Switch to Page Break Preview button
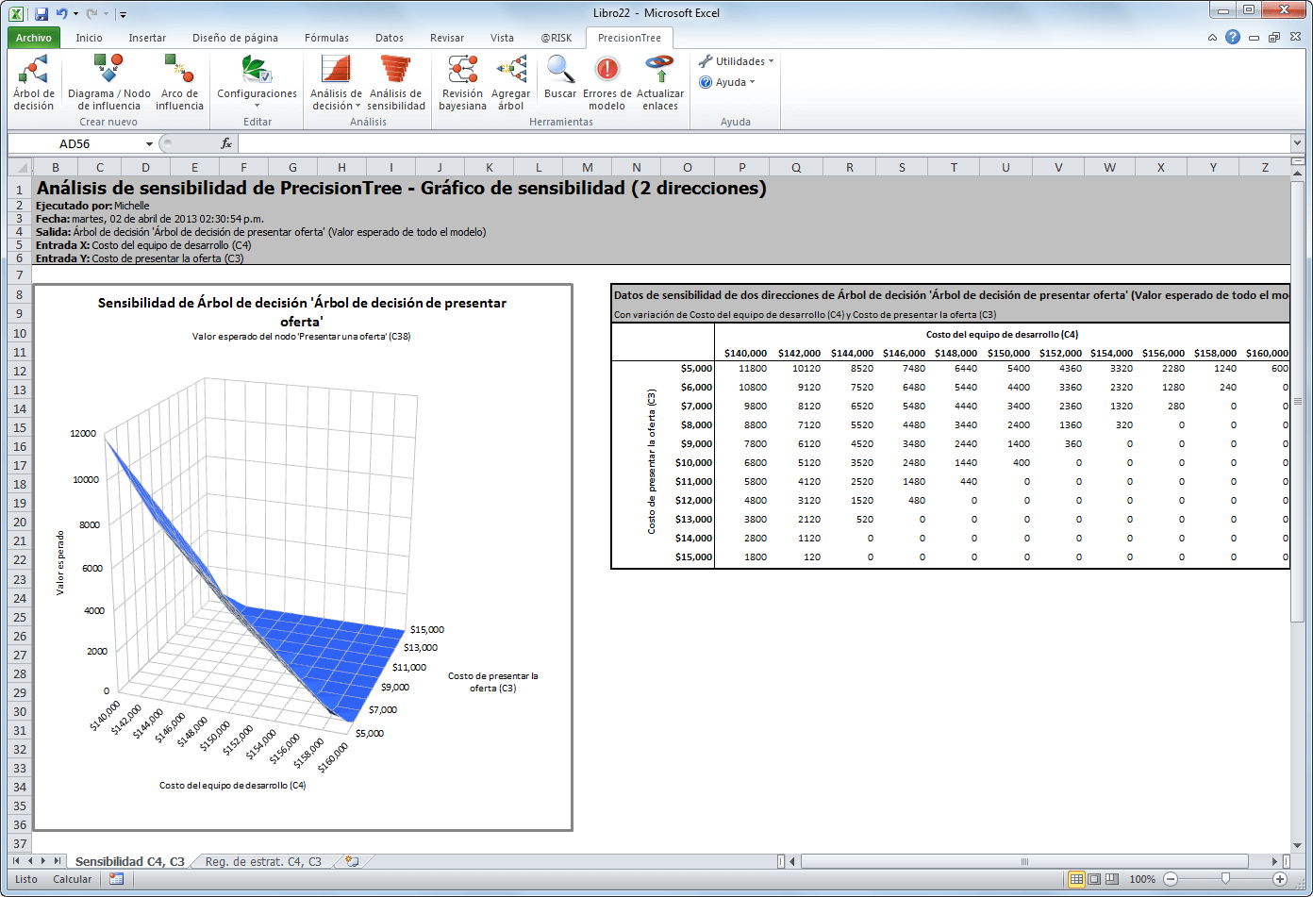 pos(1112,879)
